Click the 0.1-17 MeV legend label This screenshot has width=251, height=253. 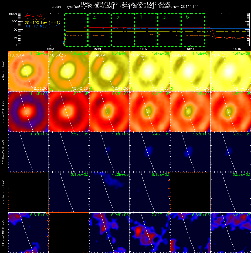click(x=42, y=26)
